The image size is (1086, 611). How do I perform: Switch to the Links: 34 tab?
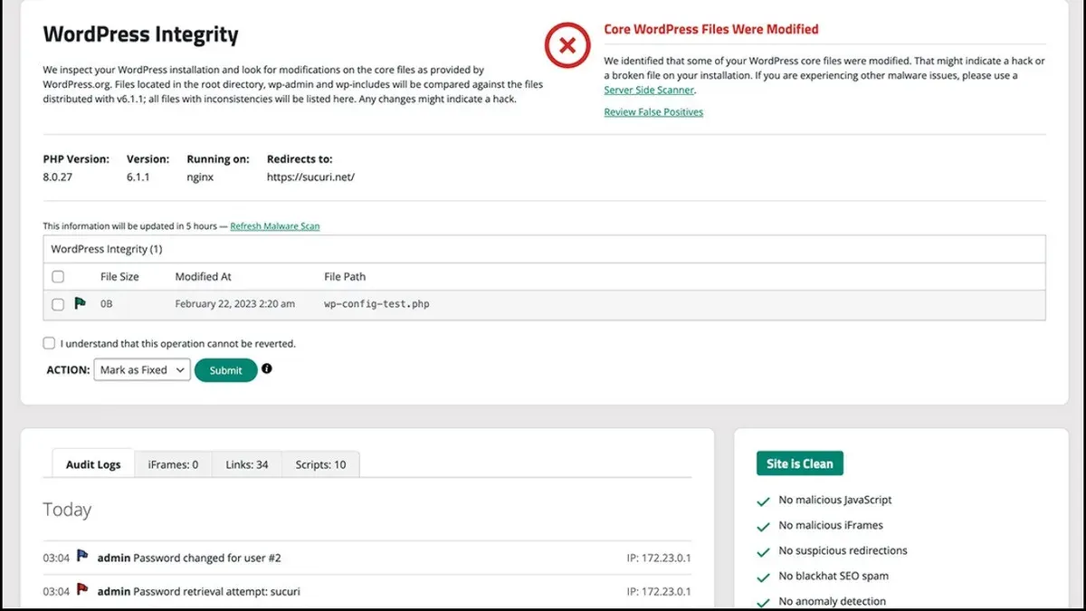click(247, 464)
